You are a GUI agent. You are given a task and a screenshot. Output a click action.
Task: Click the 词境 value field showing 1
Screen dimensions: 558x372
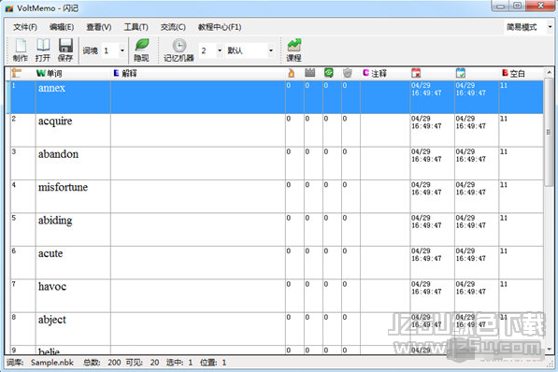click(109, 50)
